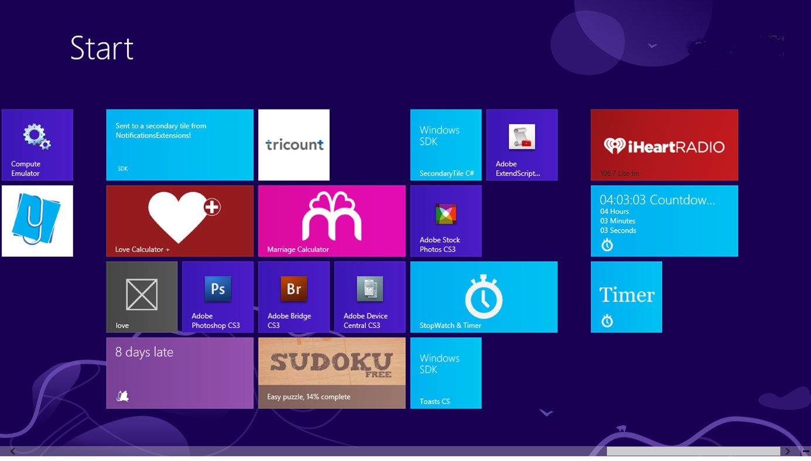Launch Adobe Photoshop CS3

pyautogui.click(x=217, y=296)
